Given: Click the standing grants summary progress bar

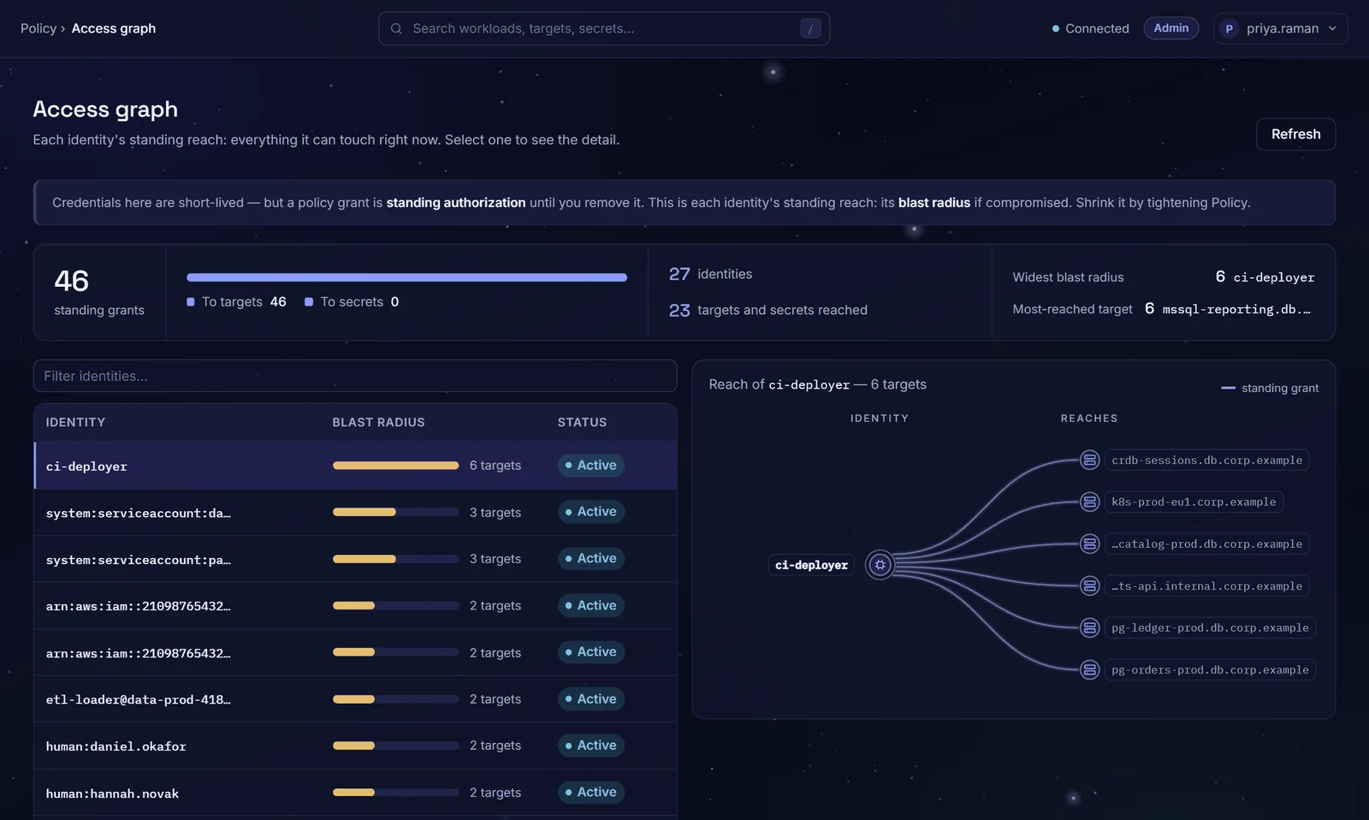Looking at the screenshot, I should coord(406,277).
